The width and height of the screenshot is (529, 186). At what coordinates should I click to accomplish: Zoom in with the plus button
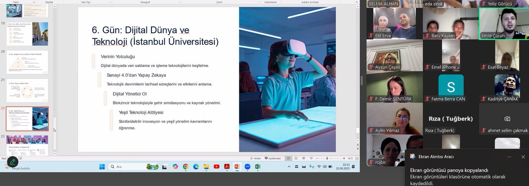(343, 158)
